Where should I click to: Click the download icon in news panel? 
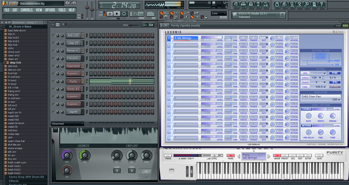282,15
